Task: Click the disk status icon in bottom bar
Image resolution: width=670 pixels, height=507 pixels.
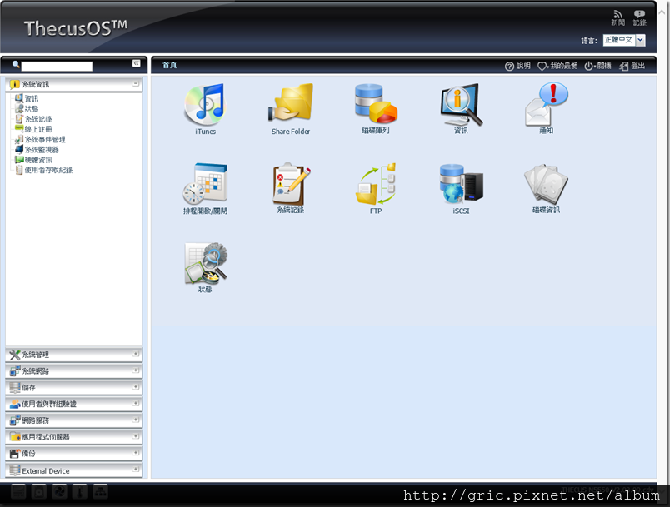Action: (x=39, y=492)
